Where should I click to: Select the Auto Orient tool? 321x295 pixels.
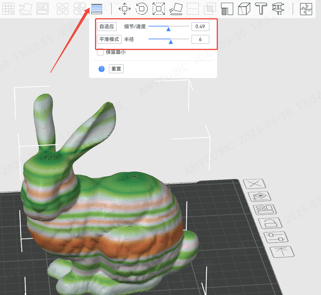click(x=25, y=9)
